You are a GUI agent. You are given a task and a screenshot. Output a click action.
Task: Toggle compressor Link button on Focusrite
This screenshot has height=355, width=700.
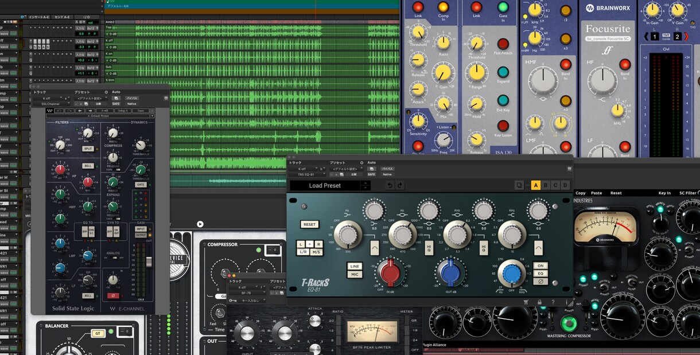coord(418,7)
